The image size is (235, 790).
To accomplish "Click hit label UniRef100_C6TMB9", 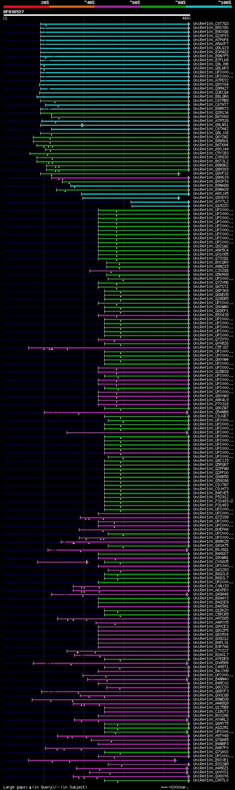I will pos(211,101).
